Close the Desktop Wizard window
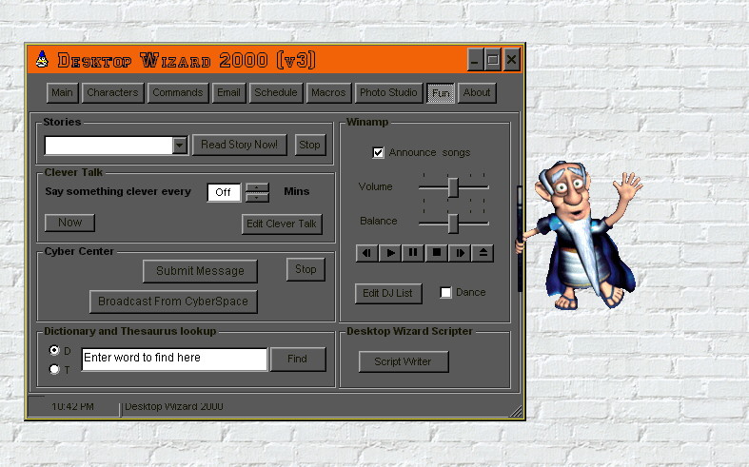 coord(511,60)
